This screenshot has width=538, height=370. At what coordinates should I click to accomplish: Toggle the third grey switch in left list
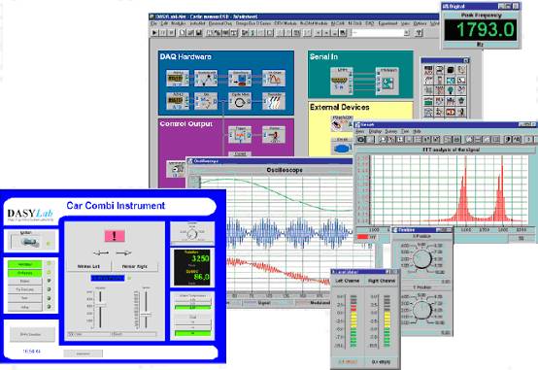pos(24,282)
